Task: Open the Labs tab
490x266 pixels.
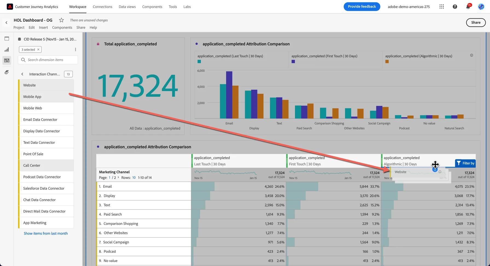Action: [187, 7]
